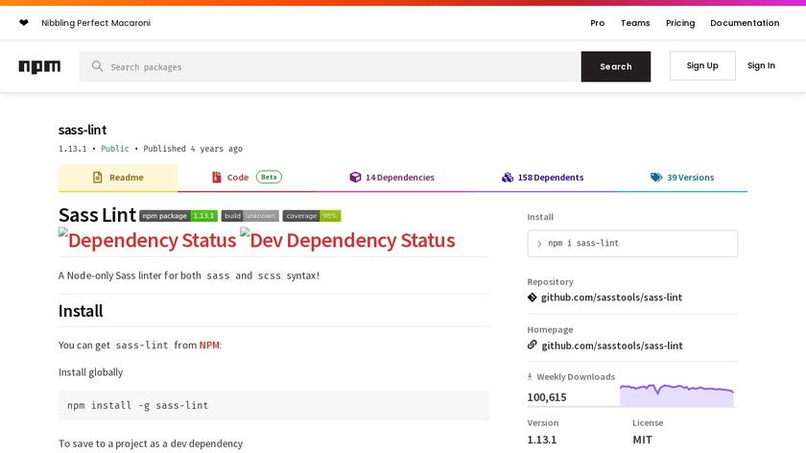Click the Sign Up button
Image resolution: width=806 pixels, height=453 pixels.
pyautogui.click(x=702, y=65)
